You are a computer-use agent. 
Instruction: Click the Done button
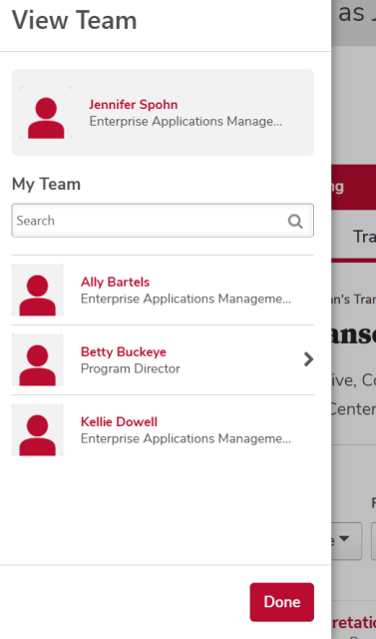pyautogui.click(x=282, y=602)
